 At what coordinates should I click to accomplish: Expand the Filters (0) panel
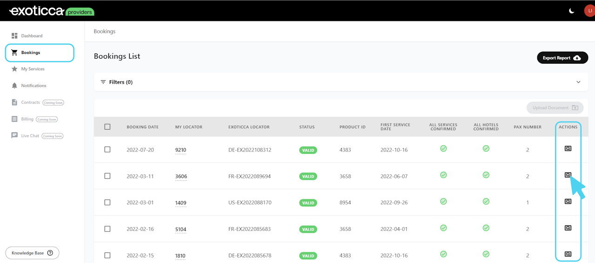[341, 82]
